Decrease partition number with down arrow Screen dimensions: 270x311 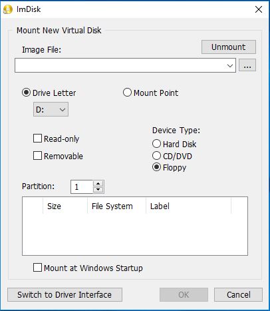click(x=98, y=190)
